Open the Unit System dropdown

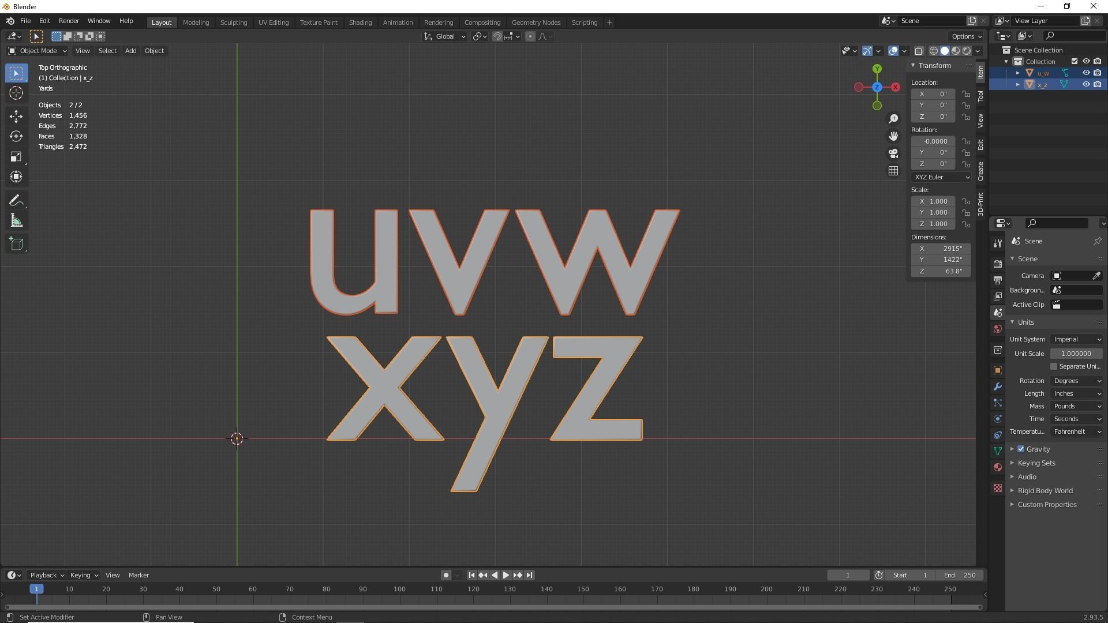pyautogui.click(x=1077, y=339)
